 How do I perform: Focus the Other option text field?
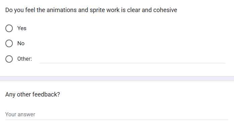[132, 59]
